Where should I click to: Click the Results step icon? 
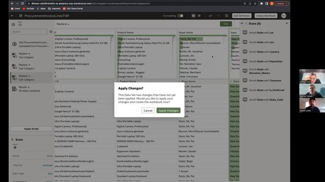click(x=14, y=89)
